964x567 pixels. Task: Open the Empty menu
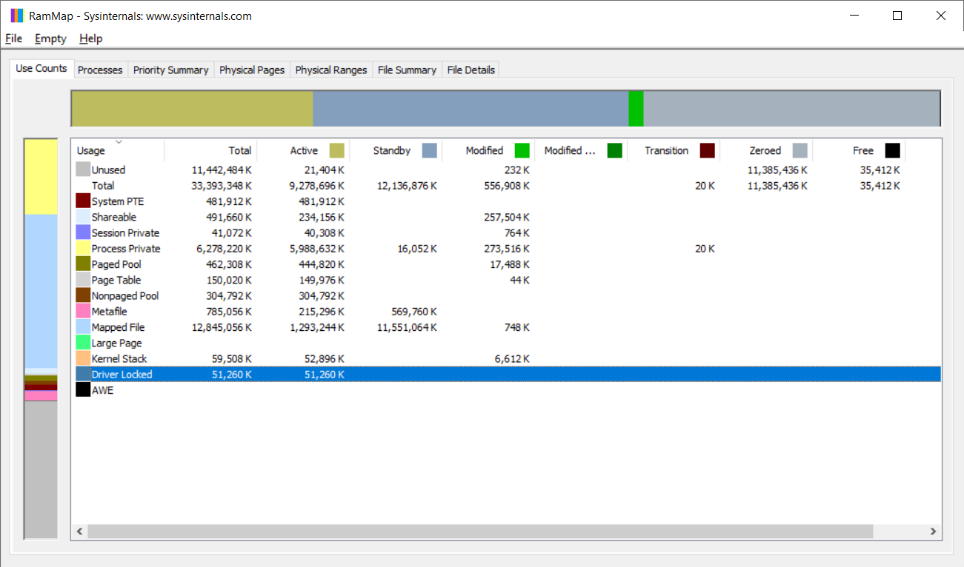[x=50, y=38]
